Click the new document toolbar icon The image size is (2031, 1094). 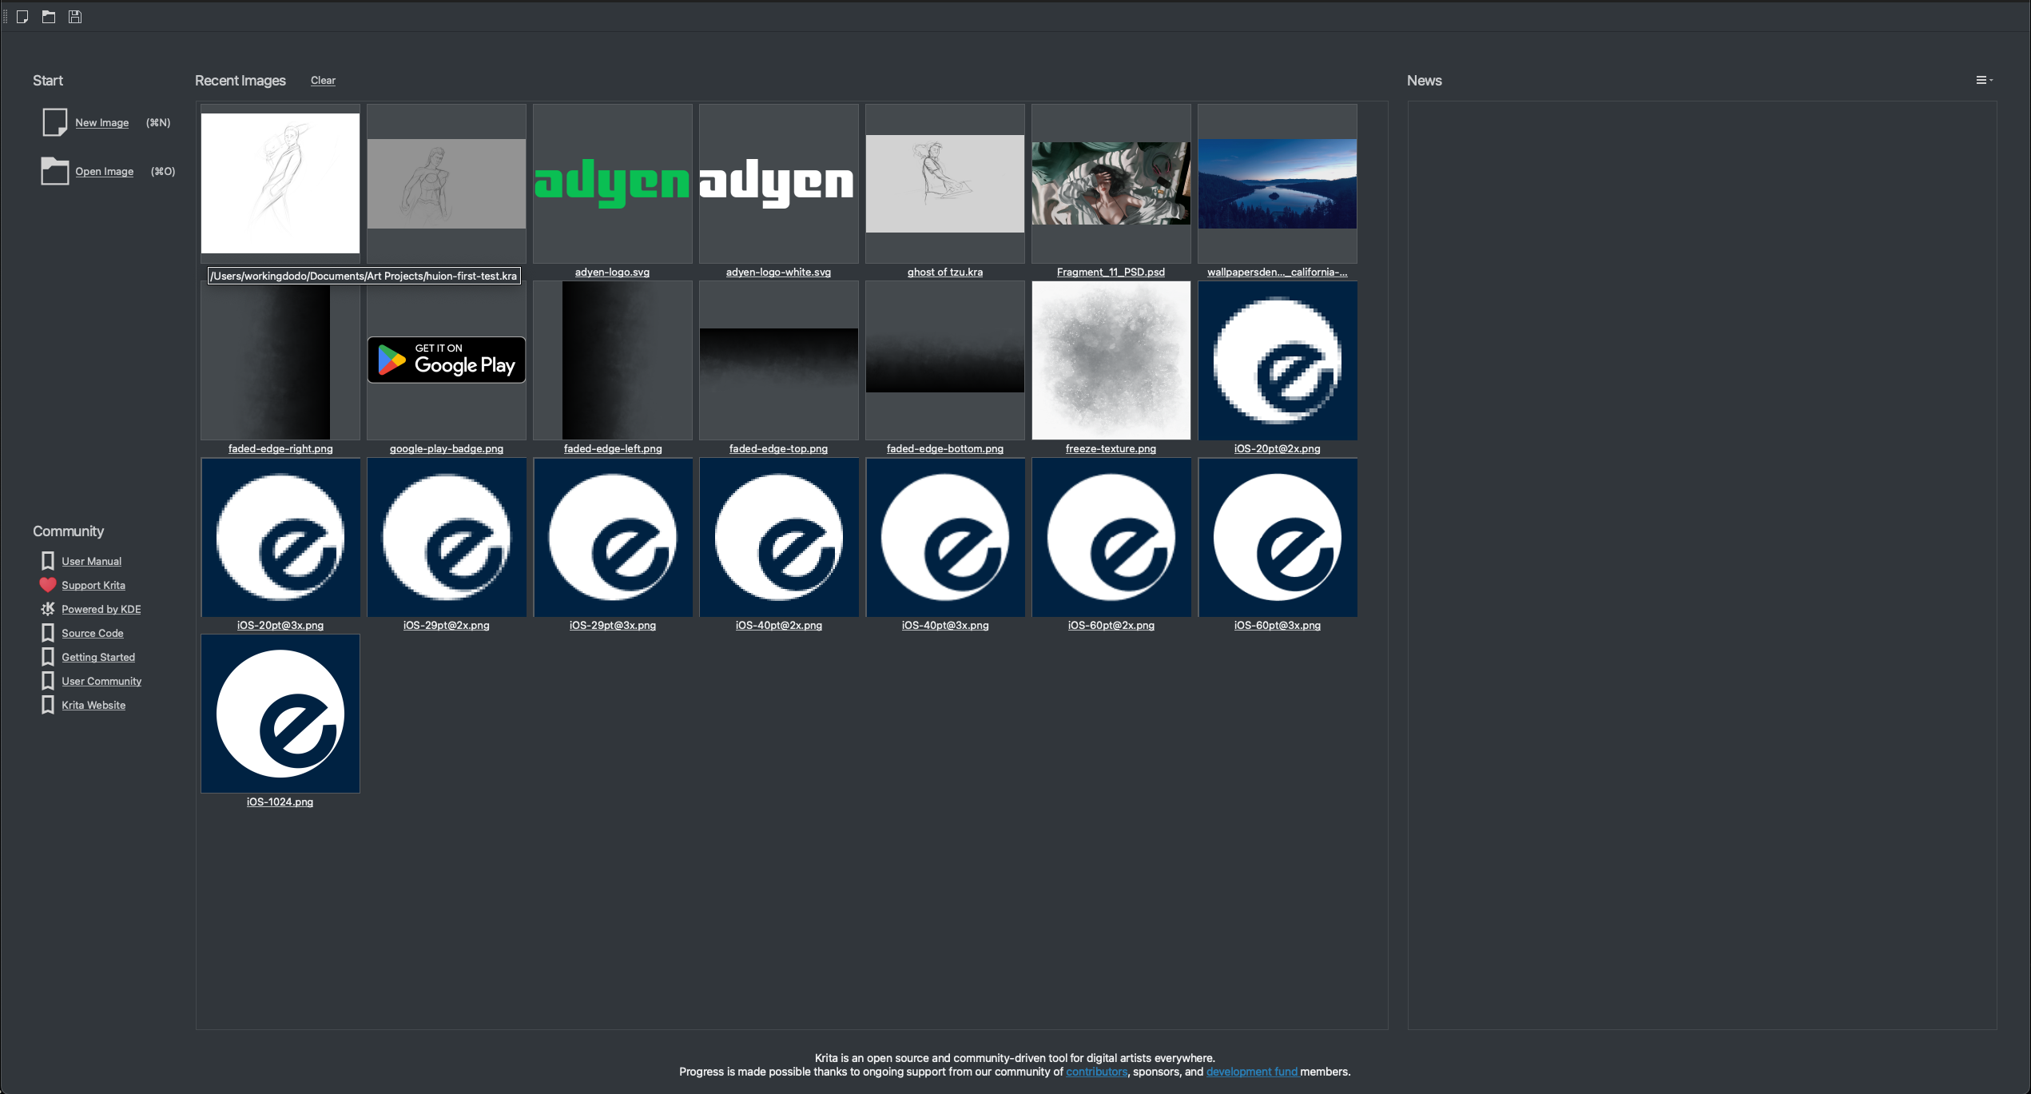coord(22,17)
